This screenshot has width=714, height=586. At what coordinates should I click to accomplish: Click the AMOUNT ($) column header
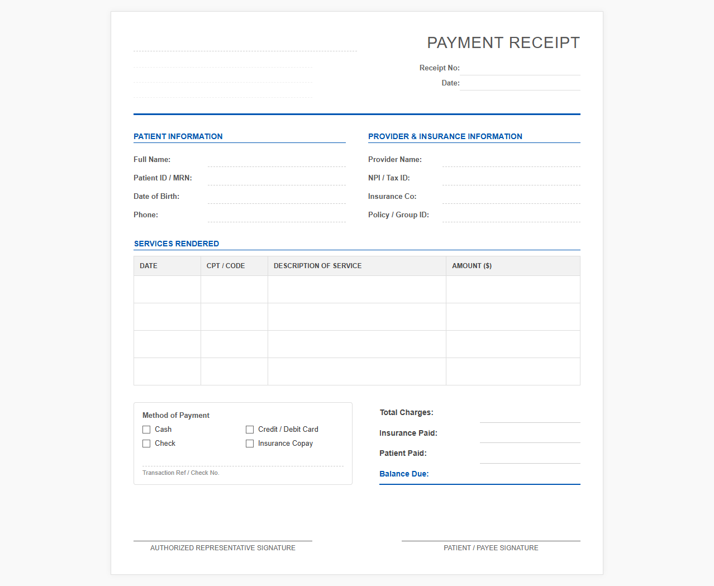pyautogui.click(x=513, y=266)
